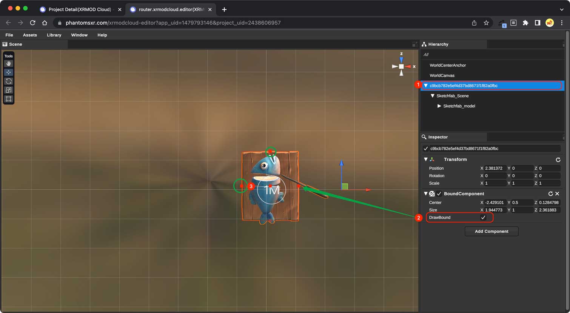Open the Assets menu
This screenshot has height=313, width=570.
coord(30,35)
